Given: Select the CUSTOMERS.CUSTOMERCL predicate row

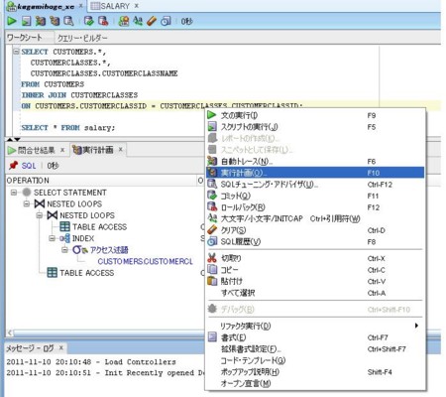Looking at the screenshot, I should [145, 261].
